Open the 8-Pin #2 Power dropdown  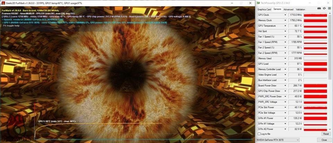click(285, 129)
